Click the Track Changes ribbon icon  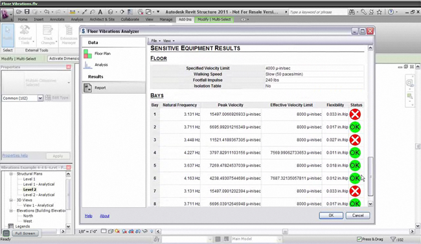click(x=48, y=35)
